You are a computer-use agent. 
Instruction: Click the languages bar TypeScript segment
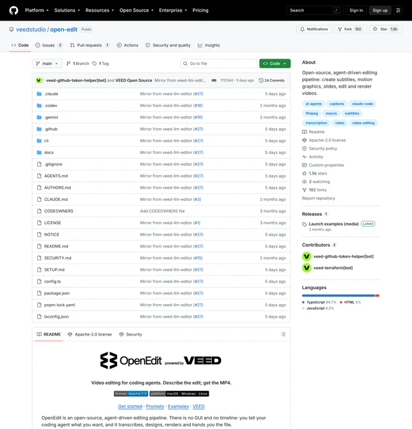tap(338, 296)
